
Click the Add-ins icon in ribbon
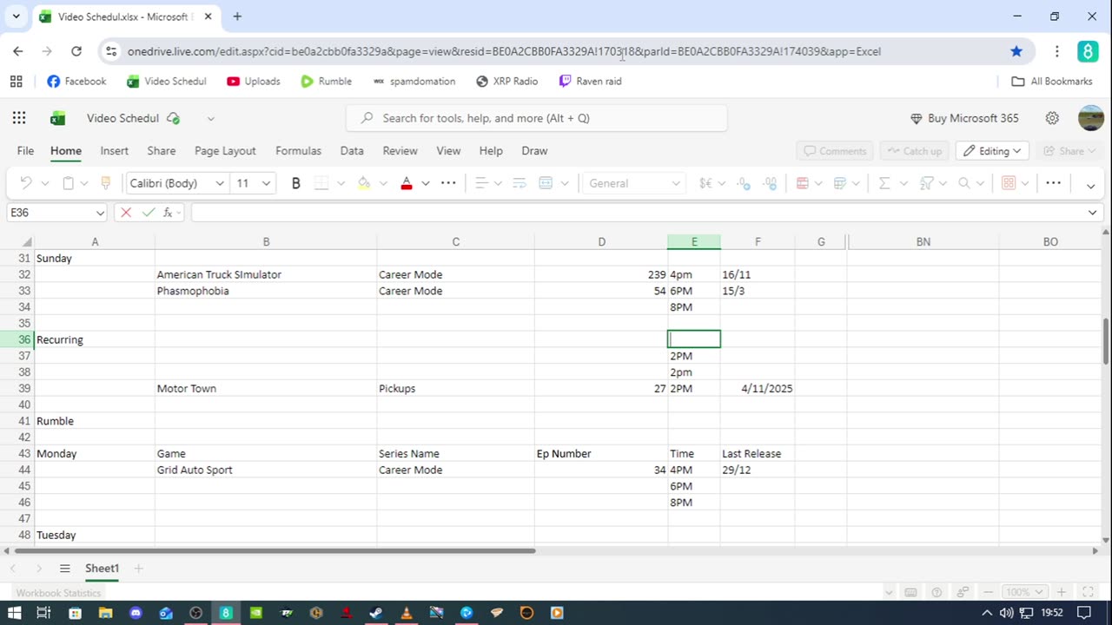(1009, 183)
